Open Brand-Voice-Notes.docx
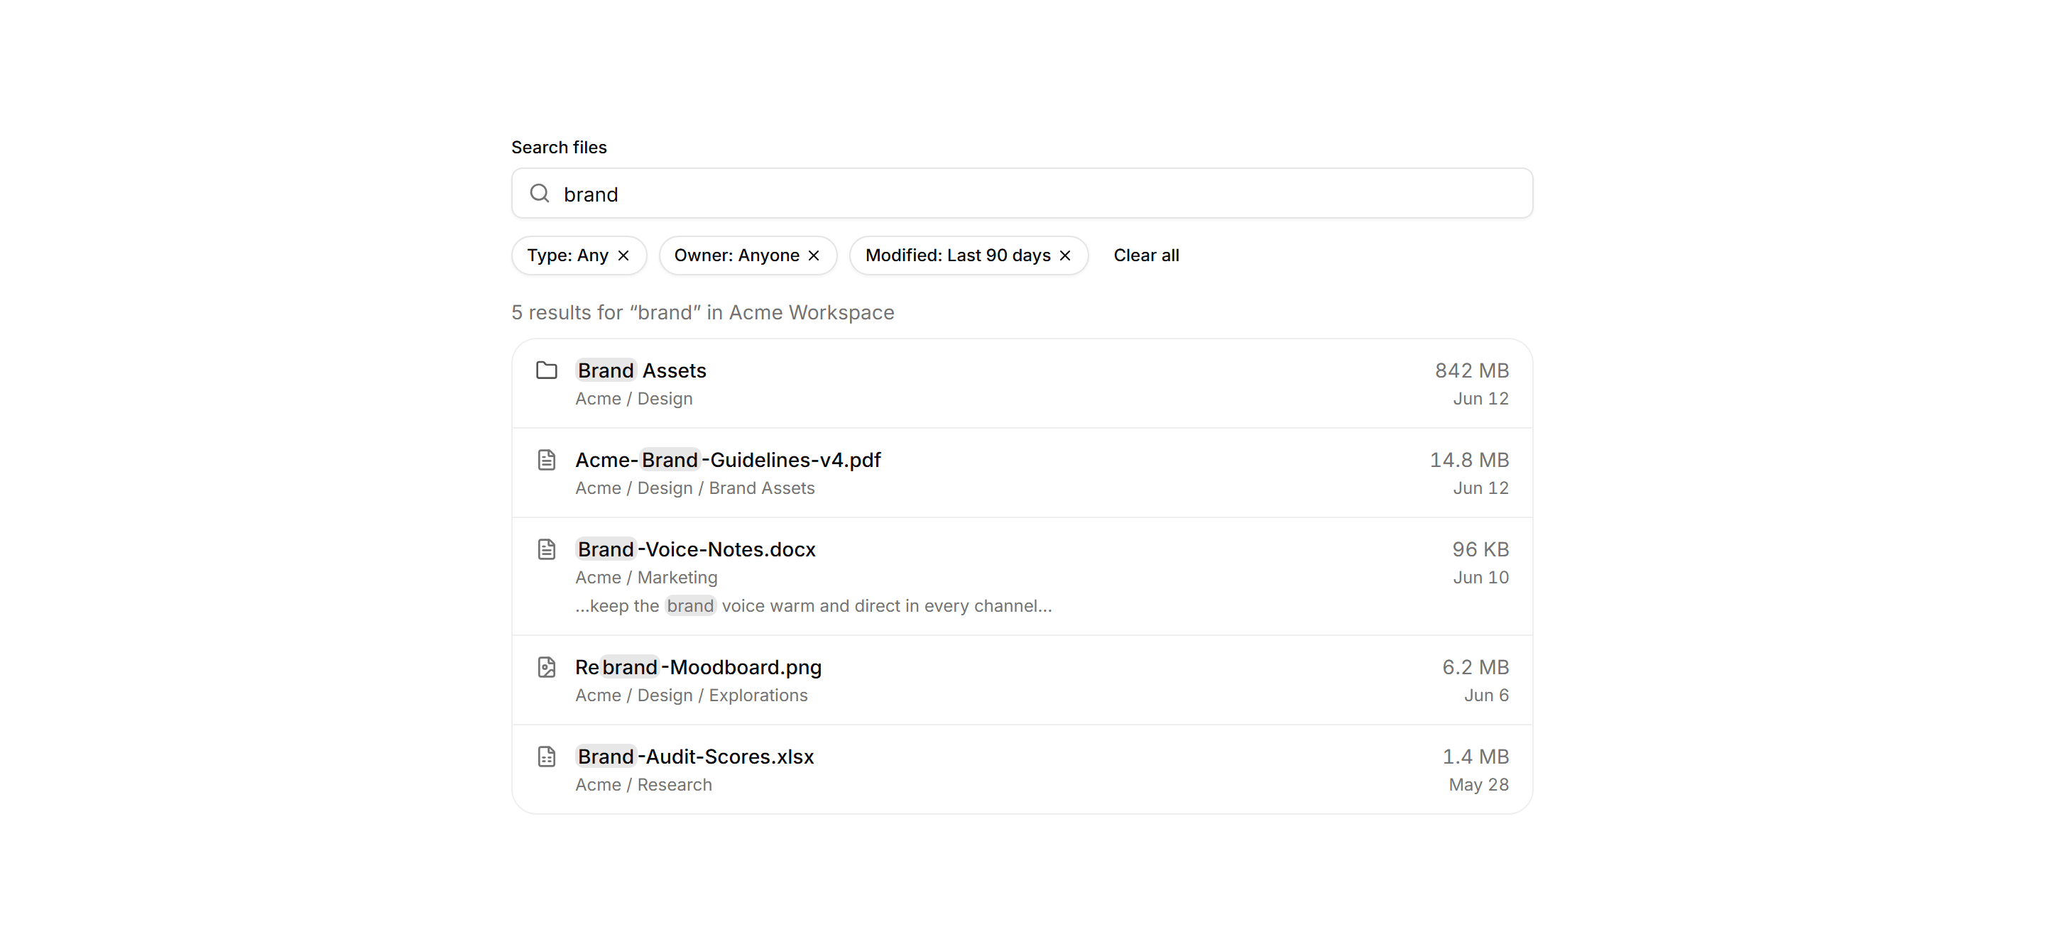 coord(1022,576)
